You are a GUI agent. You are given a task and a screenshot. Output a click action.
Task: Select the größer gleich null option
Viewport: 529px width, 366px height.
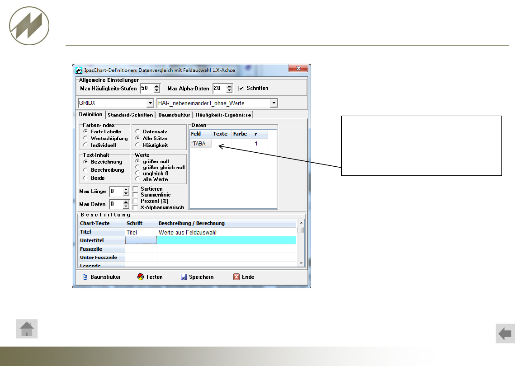pyautogui.click(x=137, y=167)
